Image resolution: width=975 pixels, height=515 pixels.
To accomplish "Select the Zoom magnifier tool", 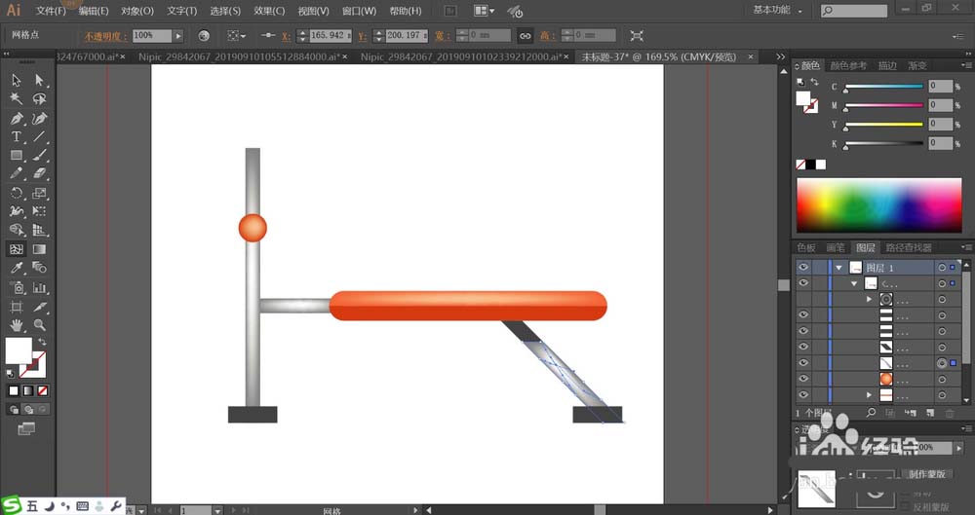I will [x=40, y=325].
